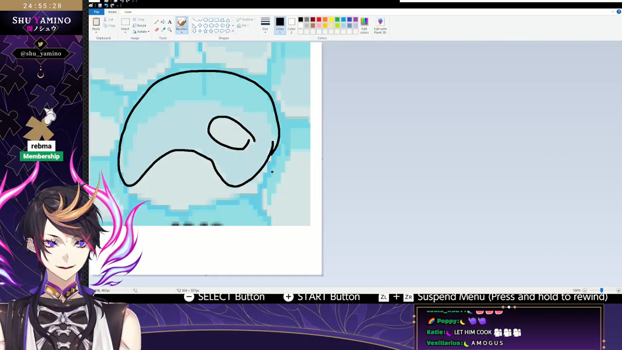Select the Color picker eyedropper tool
This screenshot has height=350, width=622.
coord(163,30)
